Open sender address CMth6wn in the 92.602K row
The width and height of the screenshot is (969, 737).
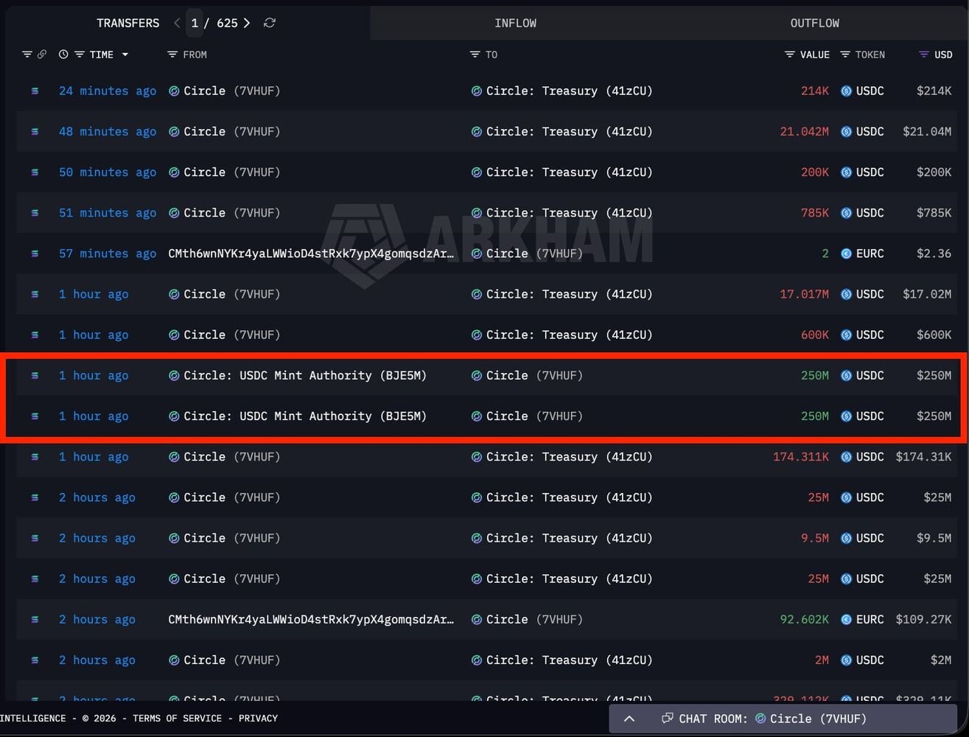pos(311,619)
